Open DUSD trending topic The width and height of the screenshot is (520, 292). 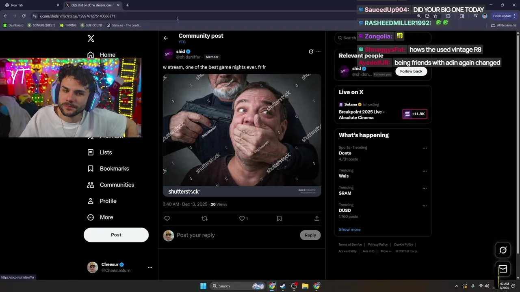345,210
